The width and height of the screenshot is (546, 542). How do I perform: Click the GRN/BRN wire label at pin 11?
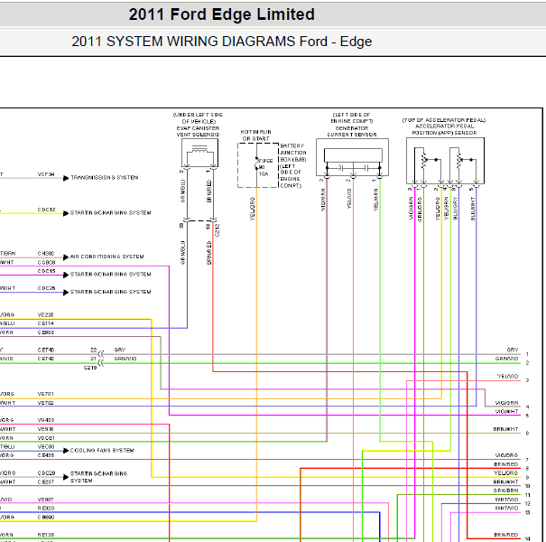click(x=505, y=491)
